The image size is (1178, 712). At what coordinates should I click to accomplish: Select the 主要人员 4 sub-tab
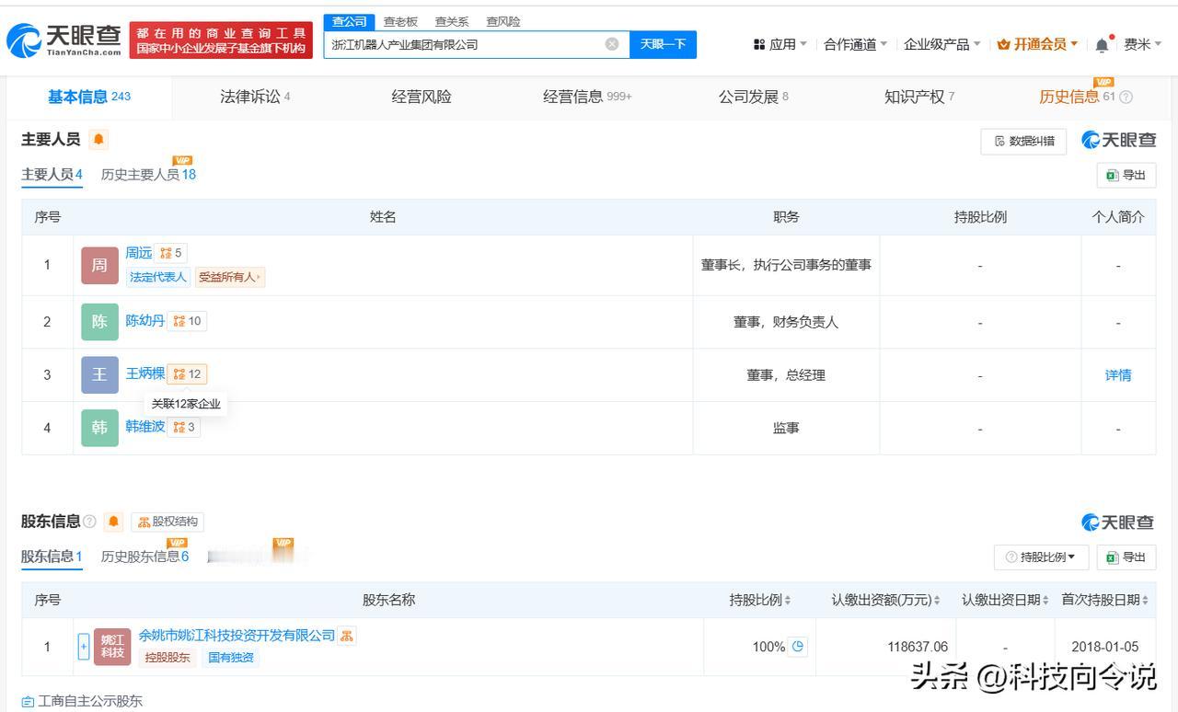click(x=52, y=175)
